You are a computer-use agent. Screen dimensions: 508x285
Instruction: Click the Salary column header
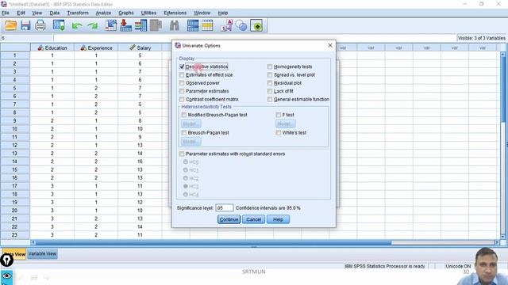(140, 47)
